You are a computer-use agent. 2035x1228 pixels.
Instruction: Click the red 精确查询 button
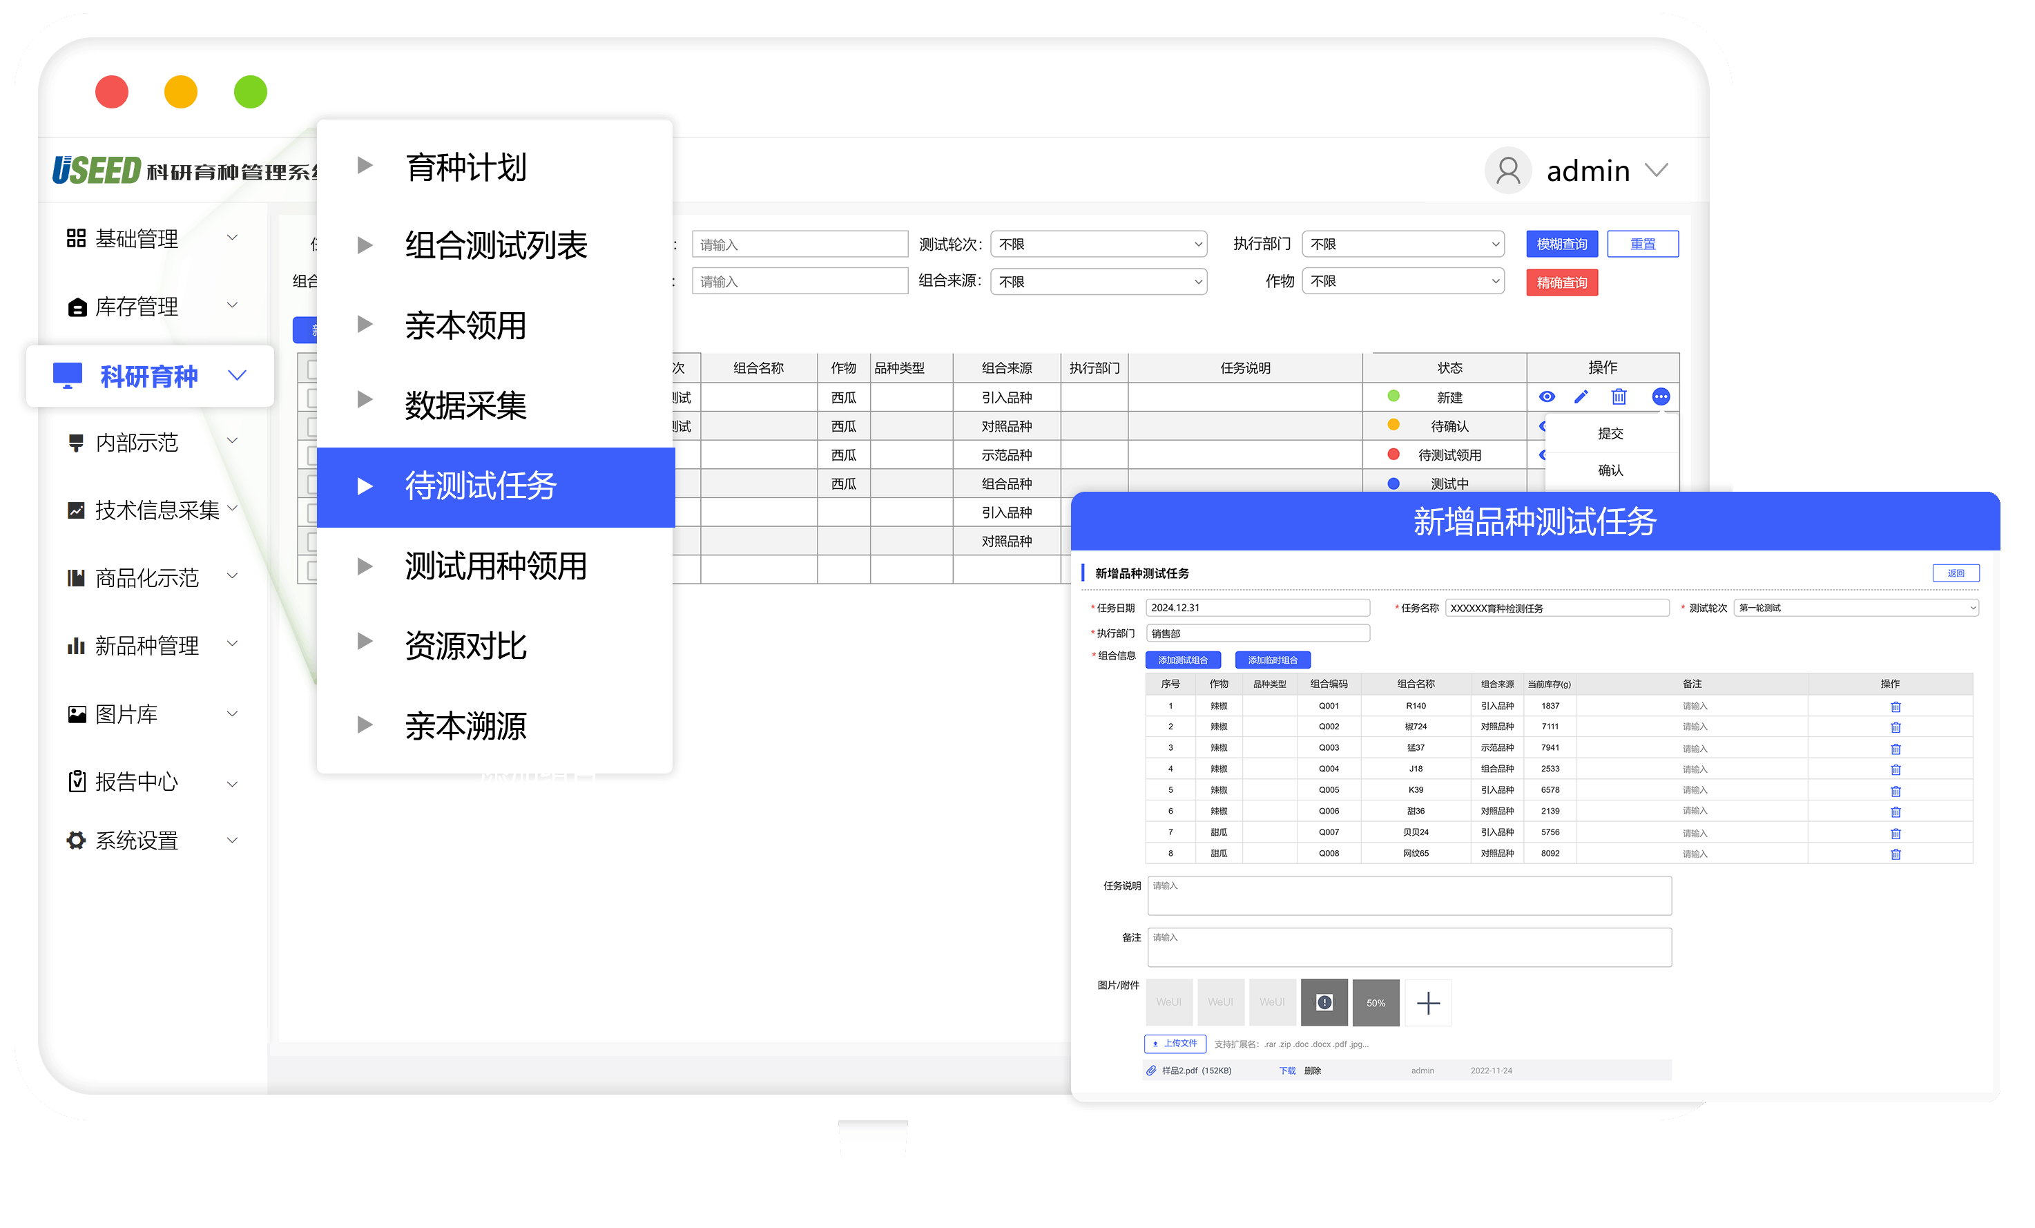[x=1561, y=282]
